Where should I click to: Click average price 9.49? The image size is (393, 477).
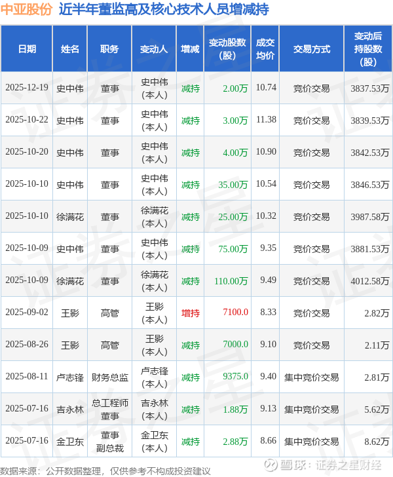pos(269,280)
